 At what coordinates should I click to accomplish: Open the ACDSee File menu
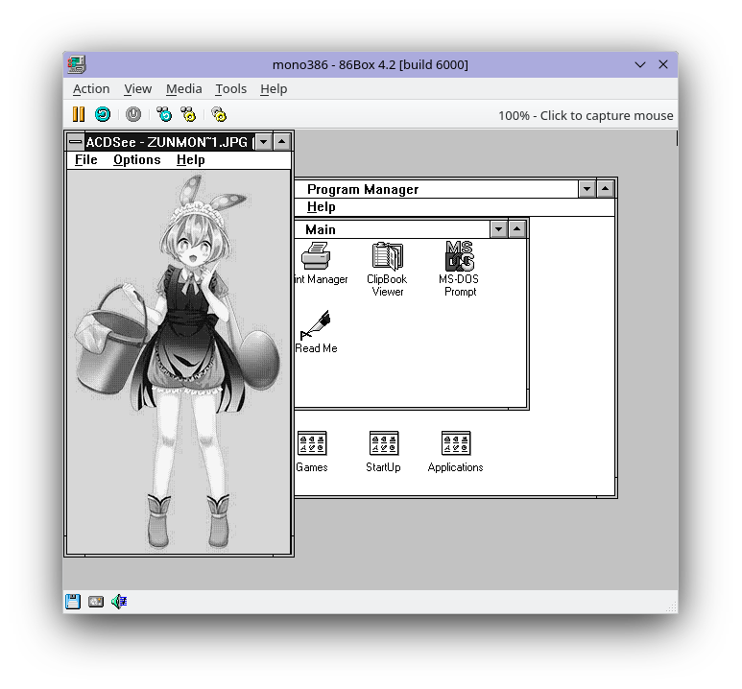click(x=86, y=160)
